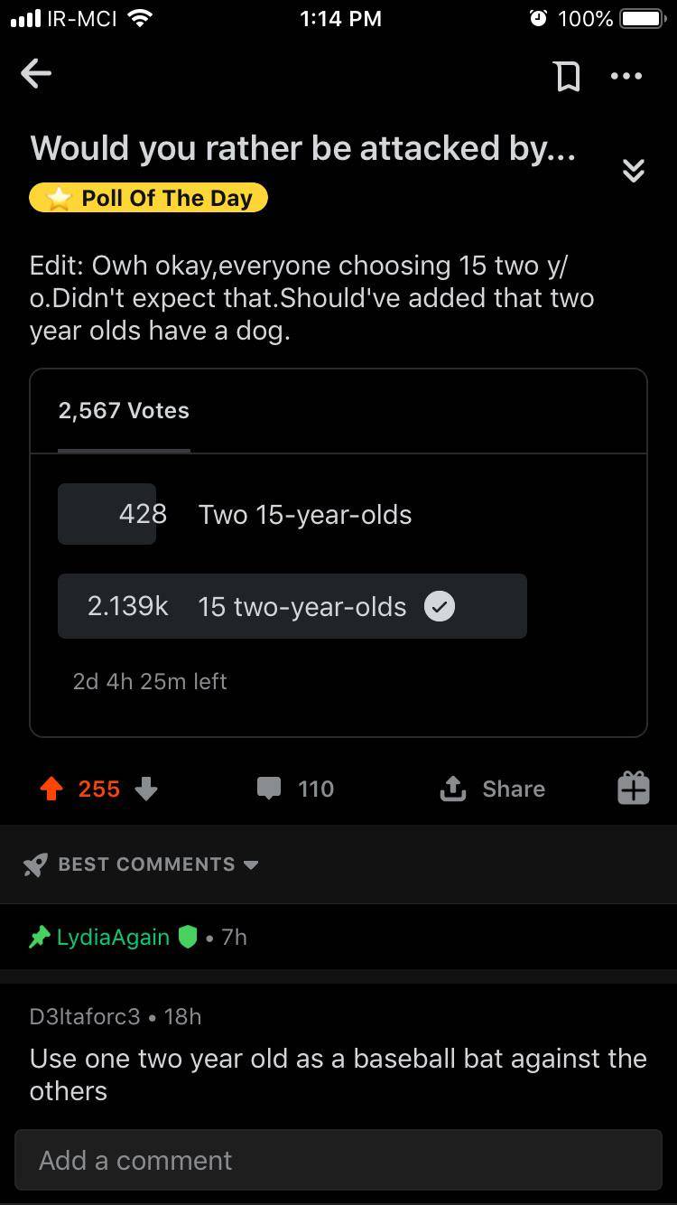Open the three-dot more options menu
Image resolution: width=677 pixels, height=1205 pixels.
[x=626, y=76]
